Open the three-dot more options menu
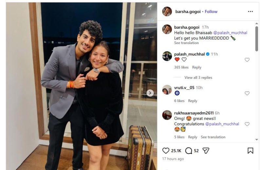Screen dimensions: 262x170 [250, 11]
